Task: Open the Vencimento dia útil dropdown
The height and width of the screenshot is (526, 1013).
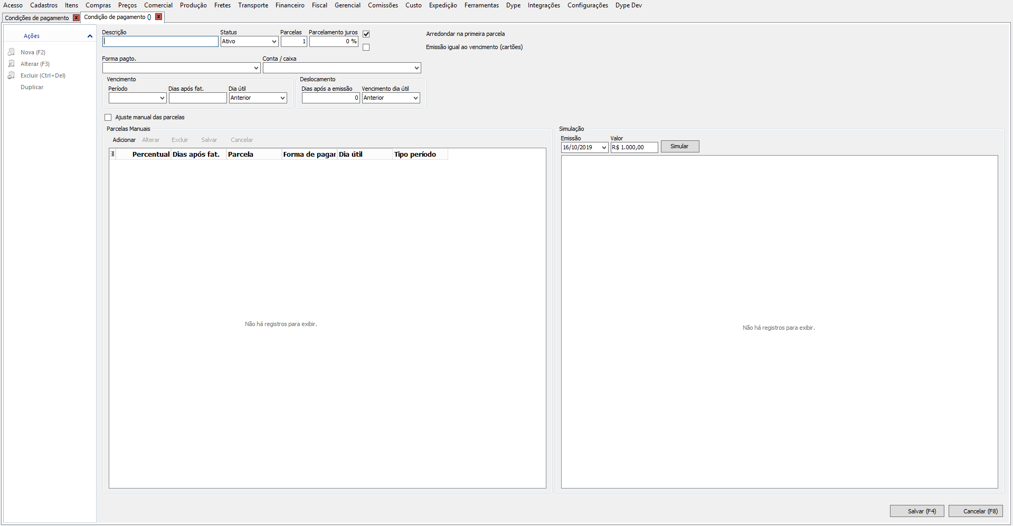Action: tap(415, 98)
